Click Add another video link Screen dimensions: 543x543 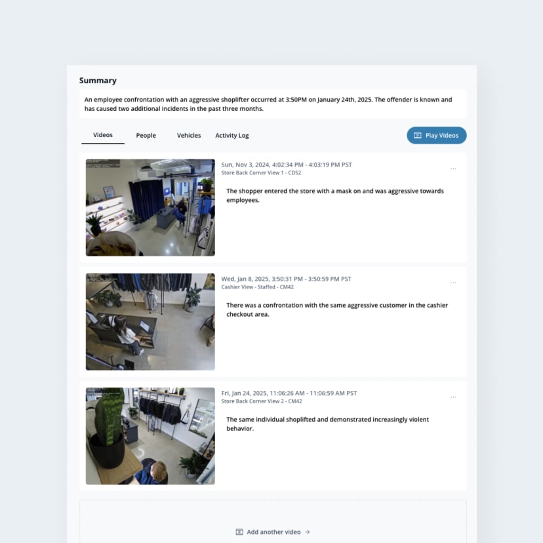click(x=273, y=532)
